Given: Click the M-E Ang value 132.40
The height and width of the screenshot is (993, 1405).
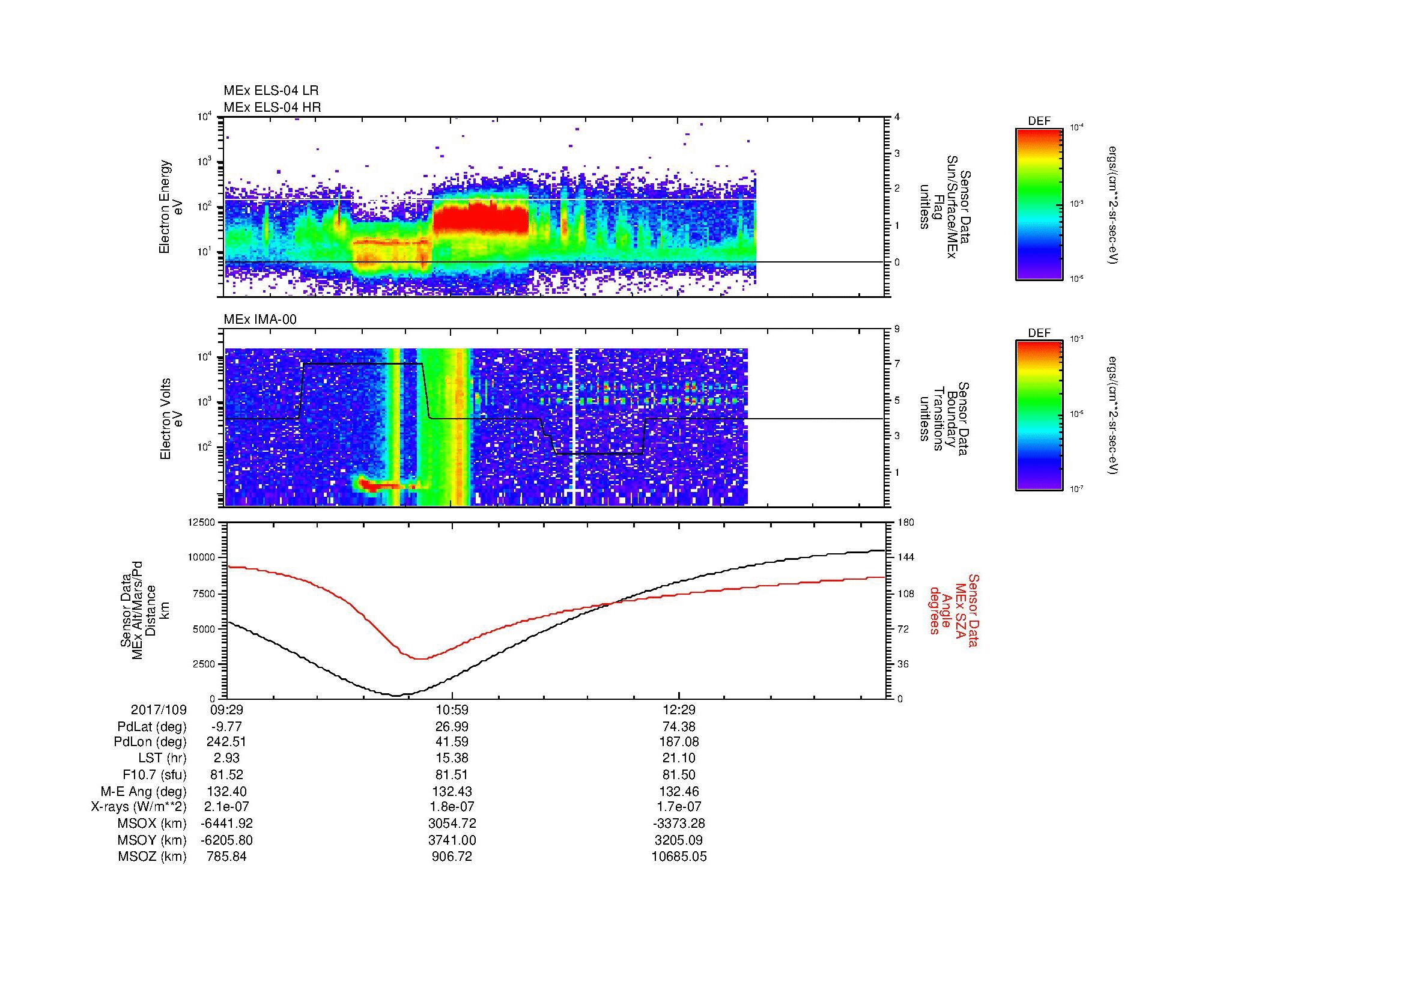Looking at the screenshot, I should pyautogui.click(x=226, y=791).
